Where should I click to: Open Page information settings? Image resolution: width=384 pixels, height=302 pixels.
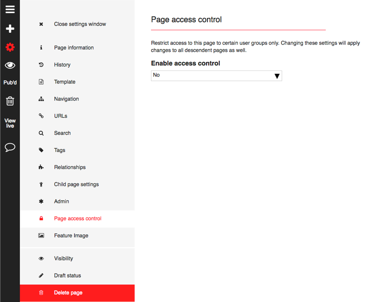pyautogui.click(x=74, y=48)
